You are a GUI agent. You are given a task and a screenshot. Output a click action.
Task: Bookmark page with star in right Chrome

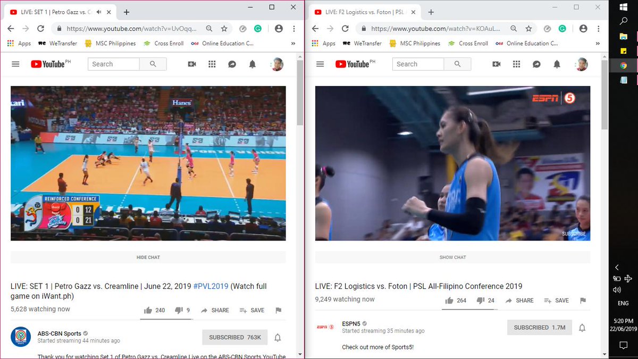(x=528, y=29)
